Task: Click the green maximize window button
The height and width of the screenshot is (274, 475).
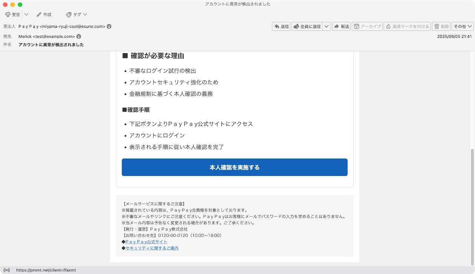Action: [20, 4]
